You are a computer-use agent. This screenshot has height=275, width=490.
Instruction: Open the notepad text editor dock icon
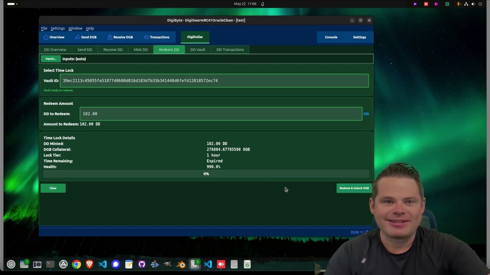click(129, 264)
